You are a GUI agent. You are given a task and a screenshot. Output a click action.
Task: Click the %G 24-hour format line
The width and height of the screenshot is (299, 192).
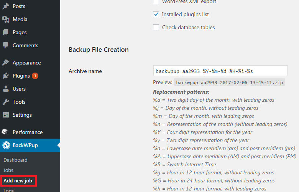[x=214, y=181]
